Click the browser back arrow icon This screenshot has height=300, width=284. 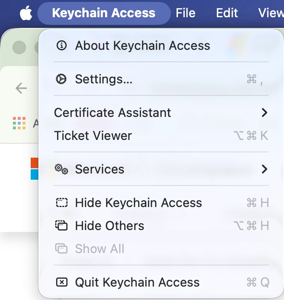pos(21,88)
